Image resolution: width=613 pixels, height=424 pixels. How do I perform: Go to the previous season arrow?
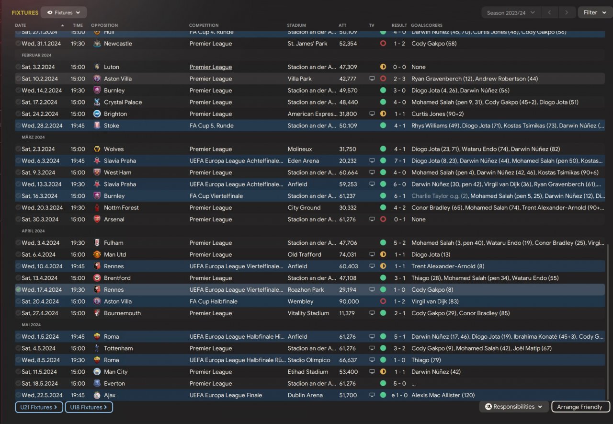pos(550,12)
